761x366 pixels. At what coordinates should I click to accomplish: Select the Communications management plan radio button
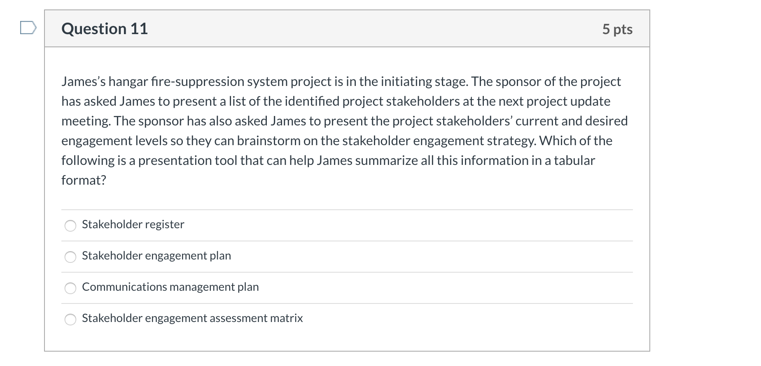click(70, 288)
